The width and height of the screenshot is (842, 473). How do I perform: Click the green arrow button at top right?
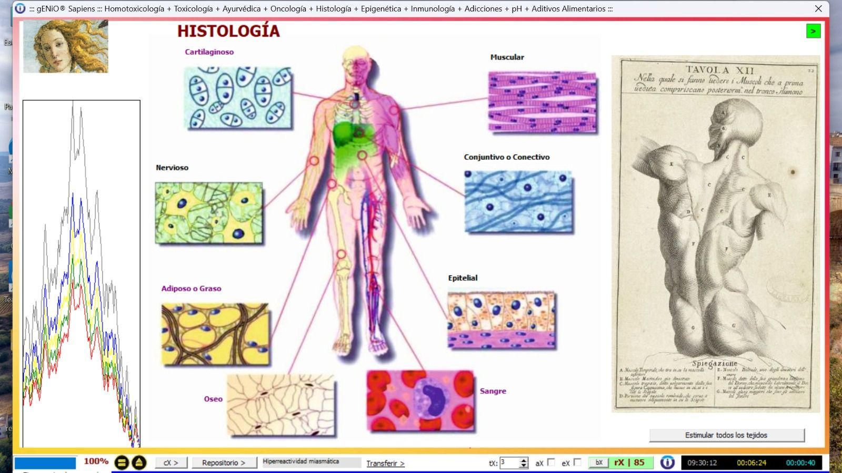pos(813,31)
